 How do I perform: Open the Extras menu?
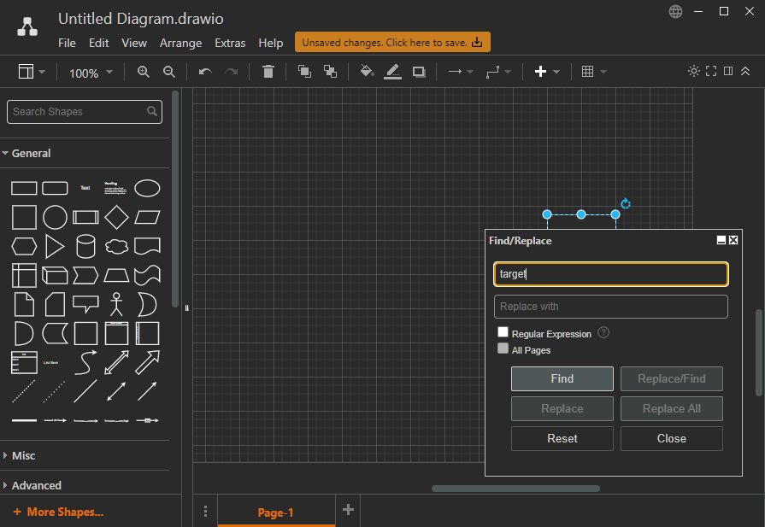[230, 43]
